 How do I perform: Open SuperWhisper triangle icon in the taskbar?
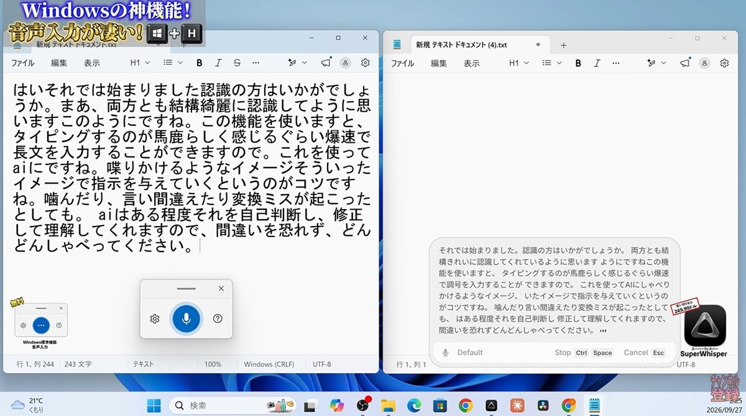pyautogui.click(x=491, y=405)
